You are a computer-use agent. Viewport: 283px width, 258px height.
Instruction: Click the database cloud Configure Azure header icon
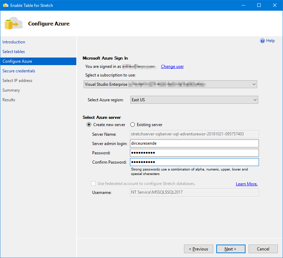click(14, 23)
